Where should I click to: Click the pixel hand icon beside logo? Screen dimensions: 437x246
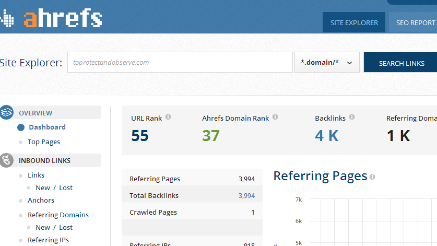pos(7,18)
